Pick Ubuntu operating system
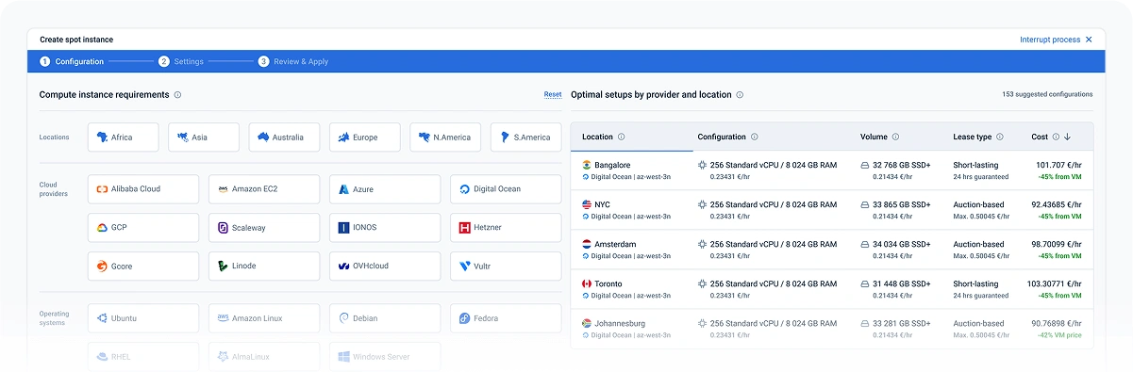 click(143, 318)
